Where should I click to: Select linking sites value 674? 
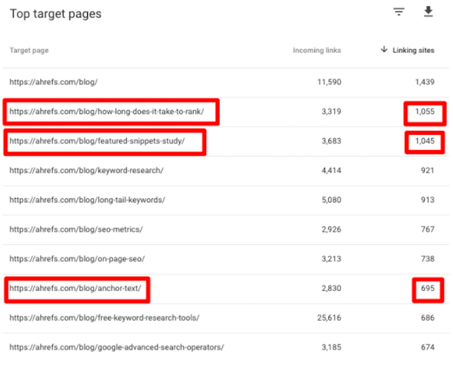[428, 347]
